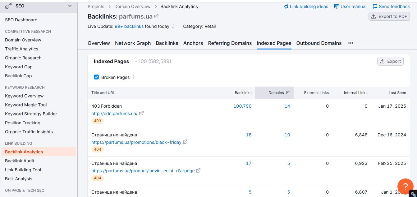Open 99+ backlinks live update link
The image size is (417, 197).
point(129,26)
